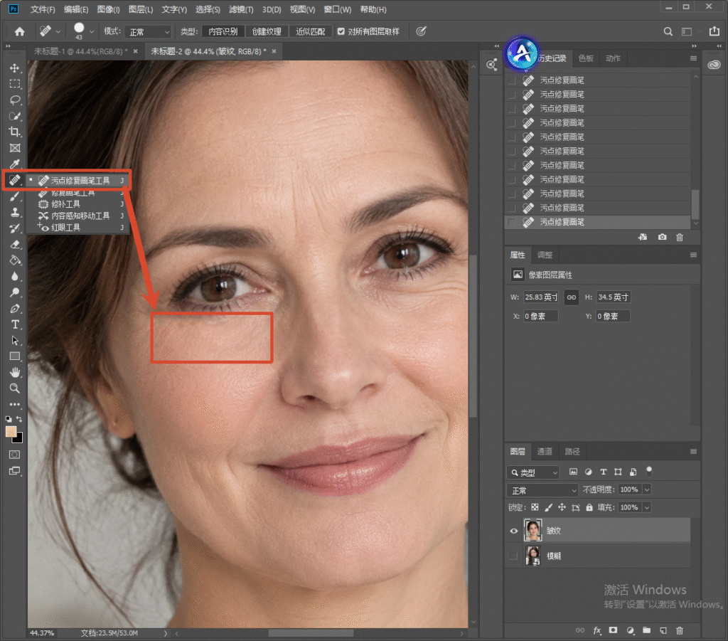The width and height of the screenshot is (728, 641).
Task: Open the search icon at top right
Action: coord(668,31)
